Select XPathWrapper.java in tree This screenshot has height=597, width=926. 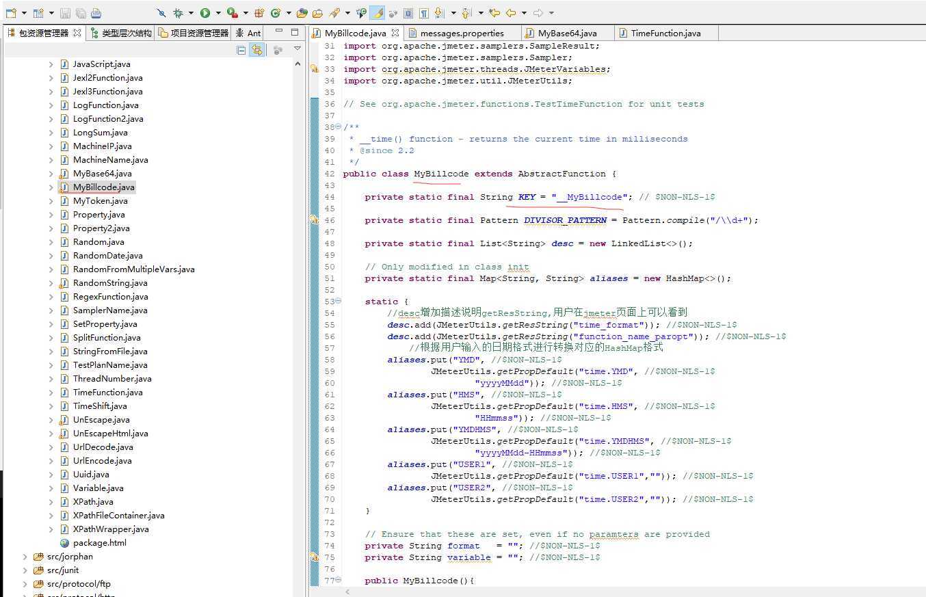(x=111, y=529)
